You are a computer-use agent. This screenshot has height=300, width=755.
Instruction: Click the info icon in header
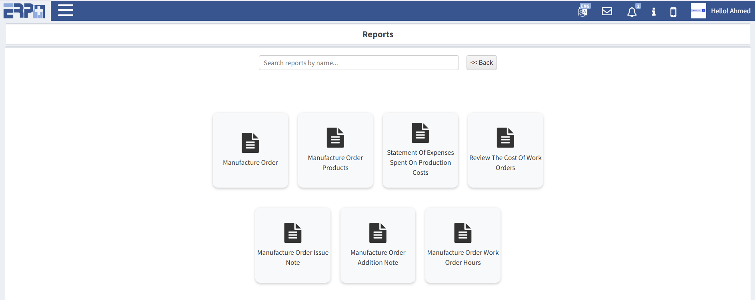653,12
